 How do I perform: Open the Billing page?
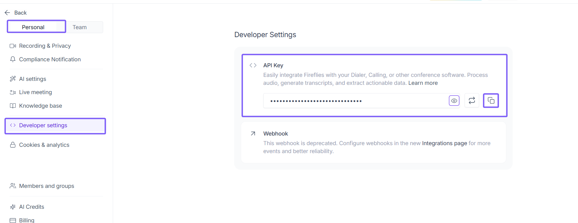pos(27,220)
